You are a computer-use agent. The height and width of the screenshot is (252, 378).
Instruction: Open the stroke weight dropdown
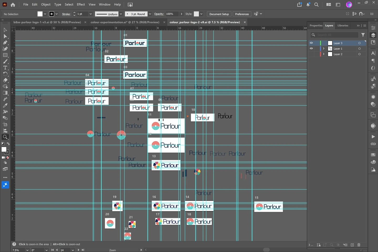91,14
